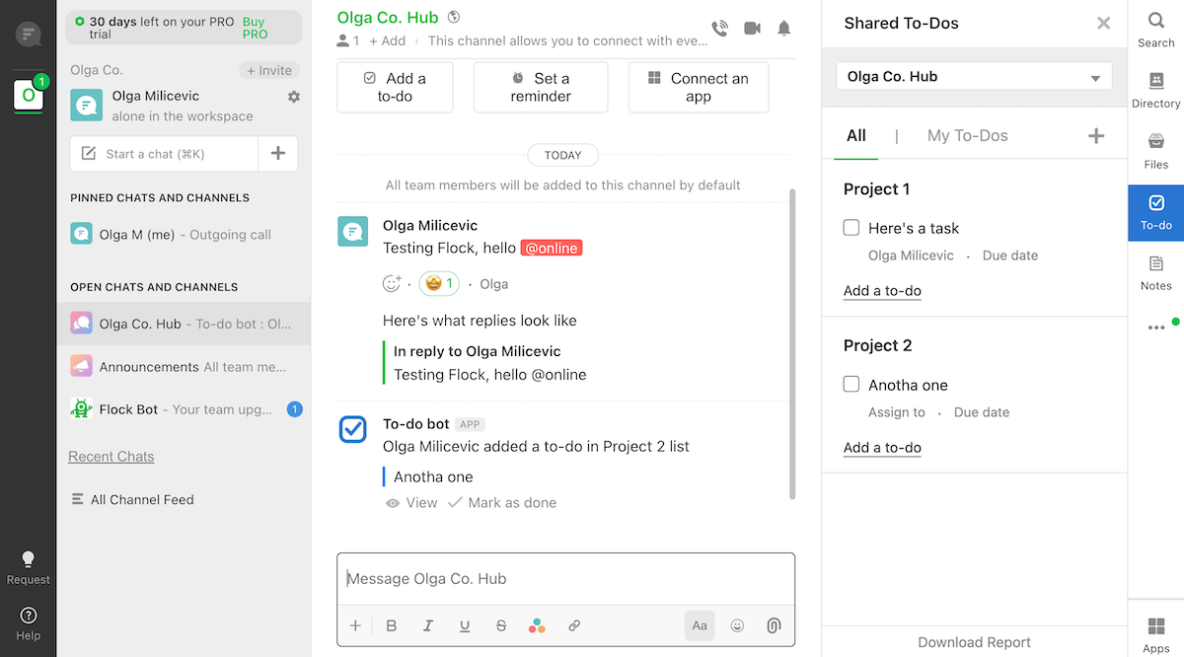Click the Buy PRO link
The image size is (1184, 657).
tap(255, 28)
